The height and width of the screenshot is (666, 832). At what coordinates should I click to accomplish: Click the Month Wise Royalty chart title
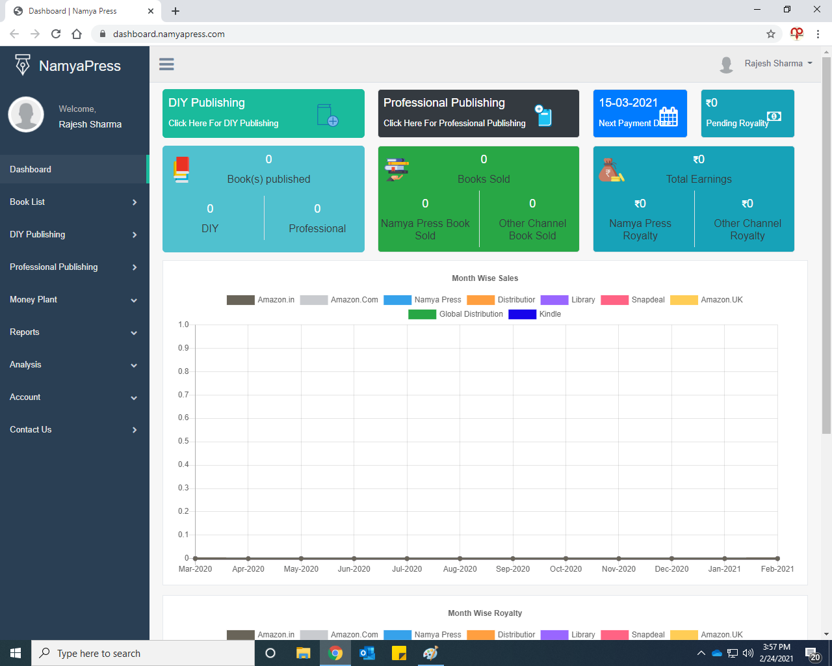point(485,613)
